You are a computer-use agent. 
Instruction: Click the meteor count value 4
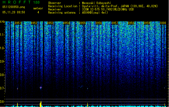[38, 12]
